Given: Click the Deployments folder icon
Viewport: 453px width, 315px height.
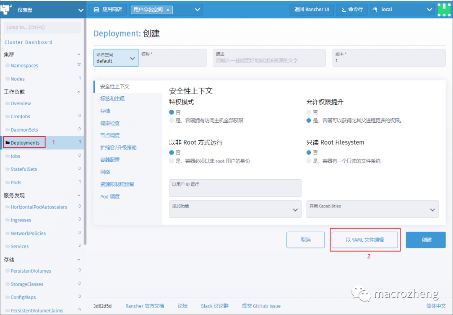Looking at the screenshot, I should pyautogui.click(x=8, y=143).
